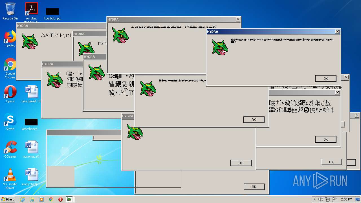The height and width of the screenshot is (203, 361).
Task: Select the nonemac.rtf document icon
Action: tap(31, 149)
